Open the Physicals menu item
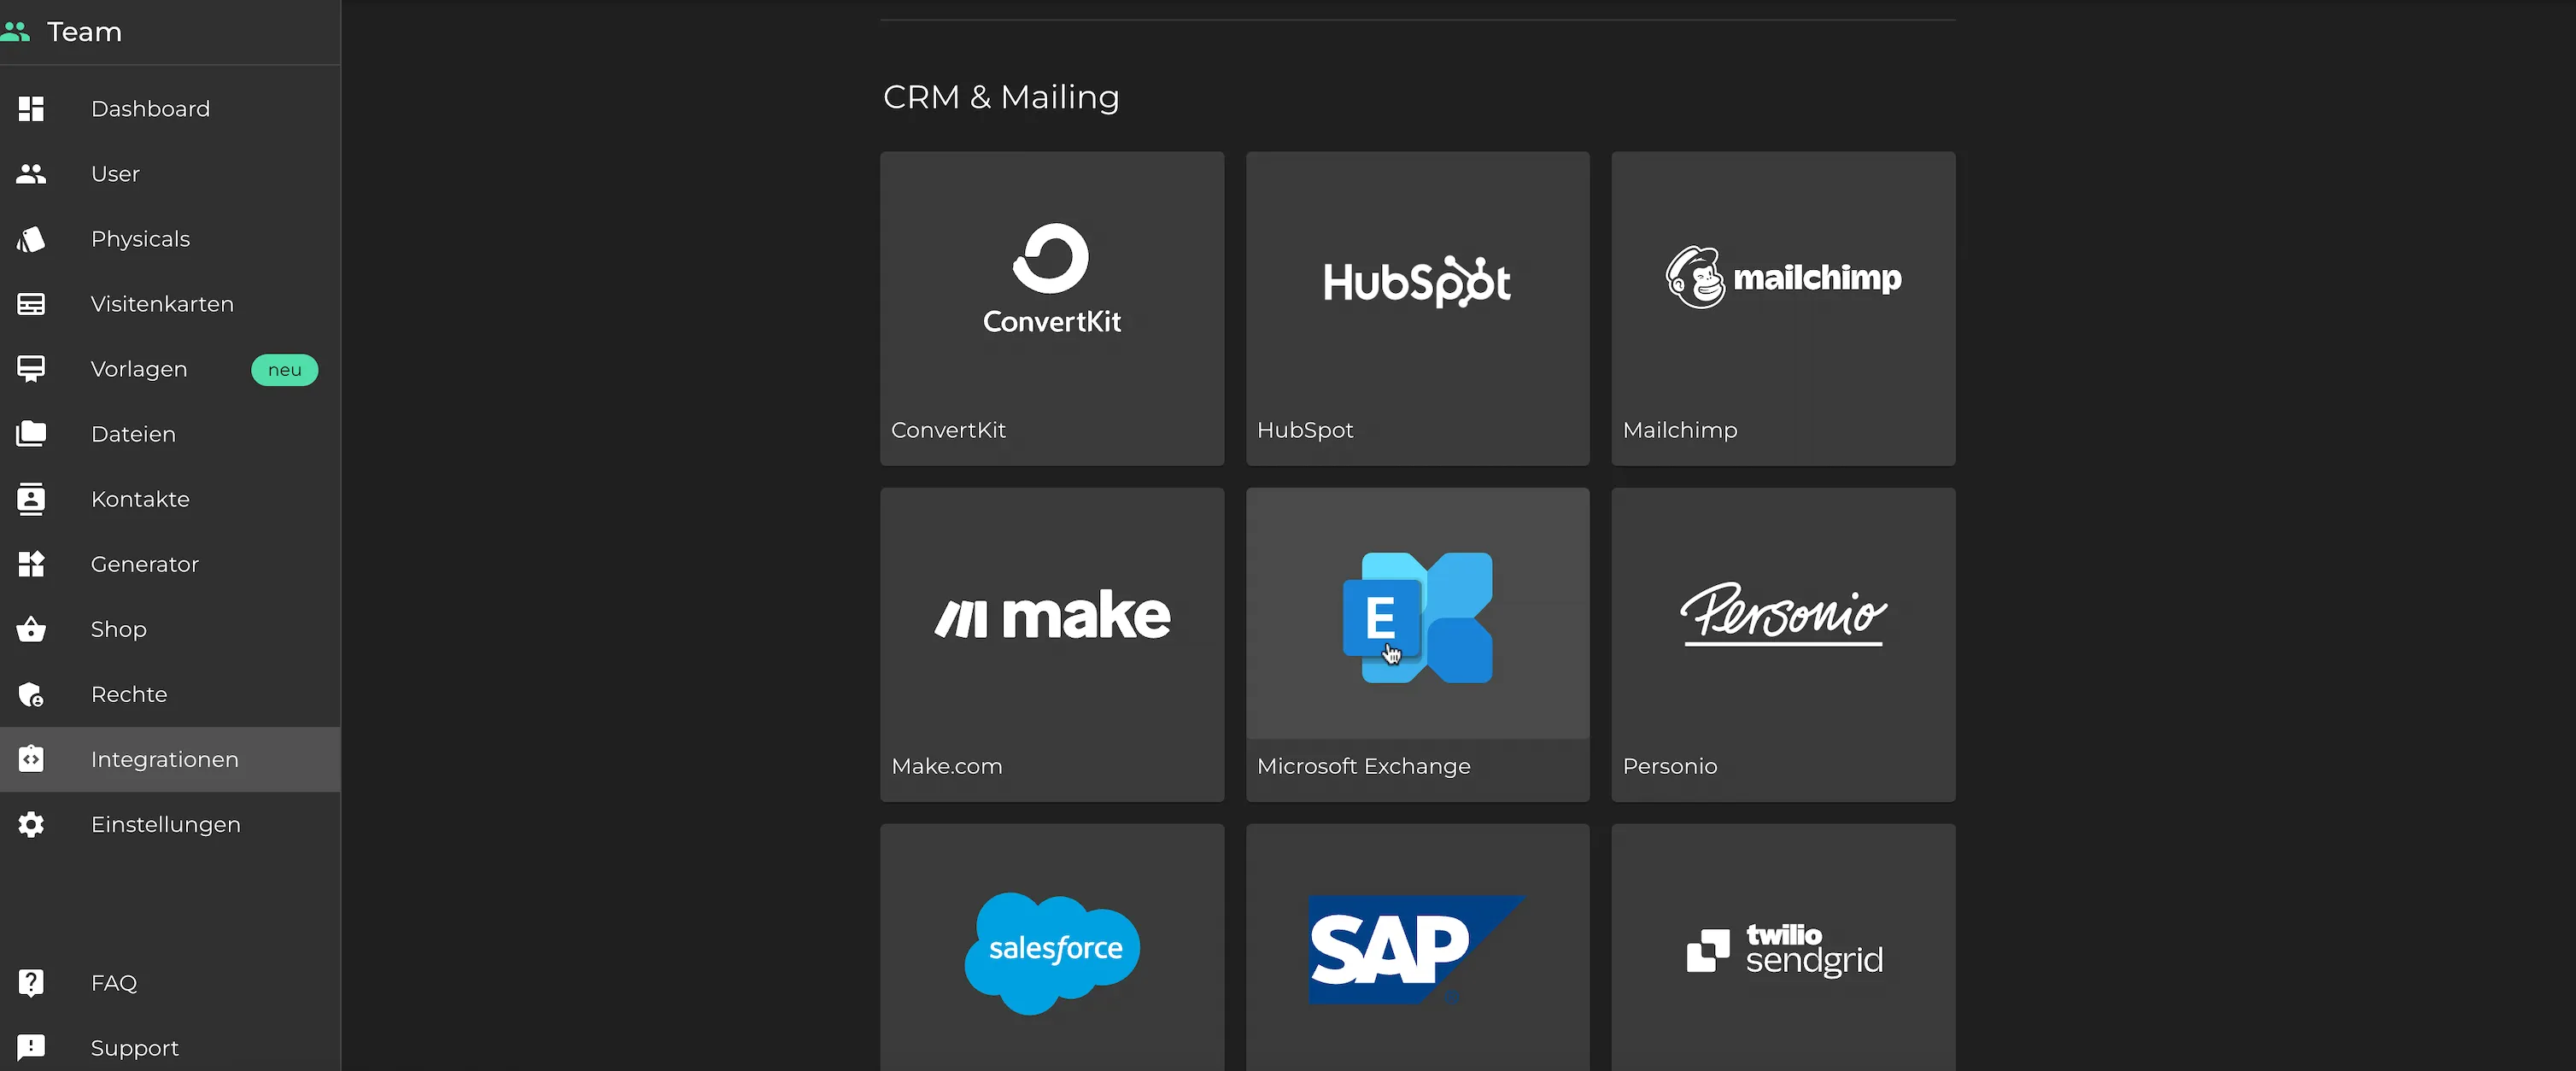 [x=170, y=239]
